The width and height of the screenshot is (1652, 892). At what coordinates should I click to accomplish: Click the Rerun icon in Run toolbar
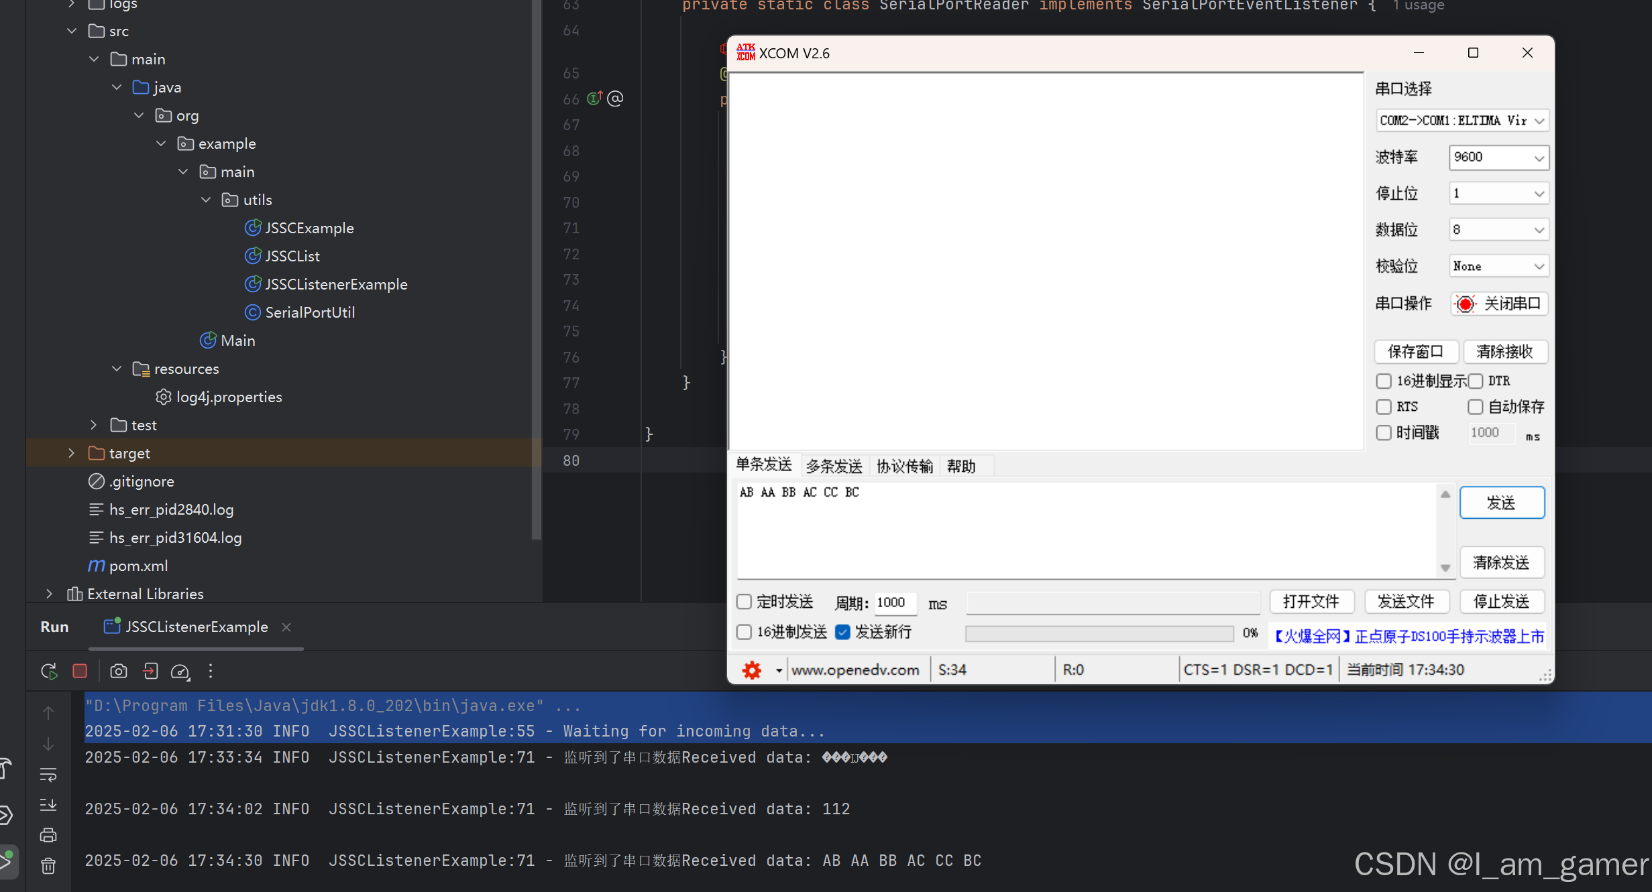(x=49, y=671)
